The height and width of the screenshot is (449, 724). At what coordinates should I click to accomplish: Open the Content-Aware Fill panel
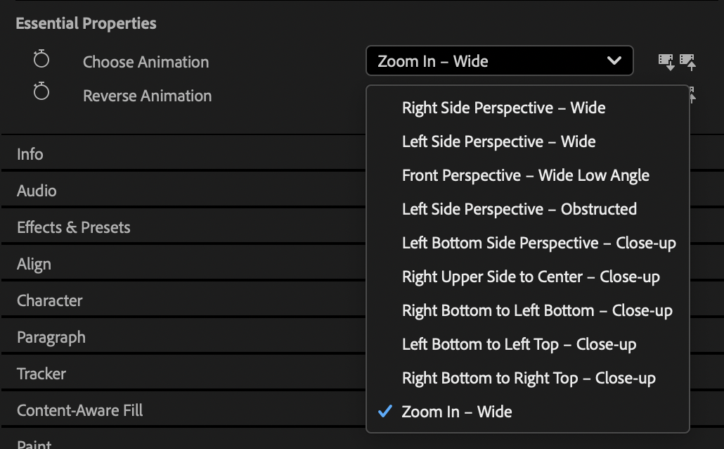(80, 410)
